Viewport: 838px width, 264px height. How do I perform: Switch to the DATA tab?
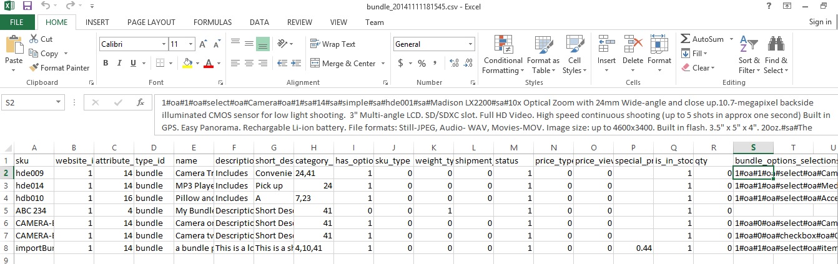click(259, 22)
